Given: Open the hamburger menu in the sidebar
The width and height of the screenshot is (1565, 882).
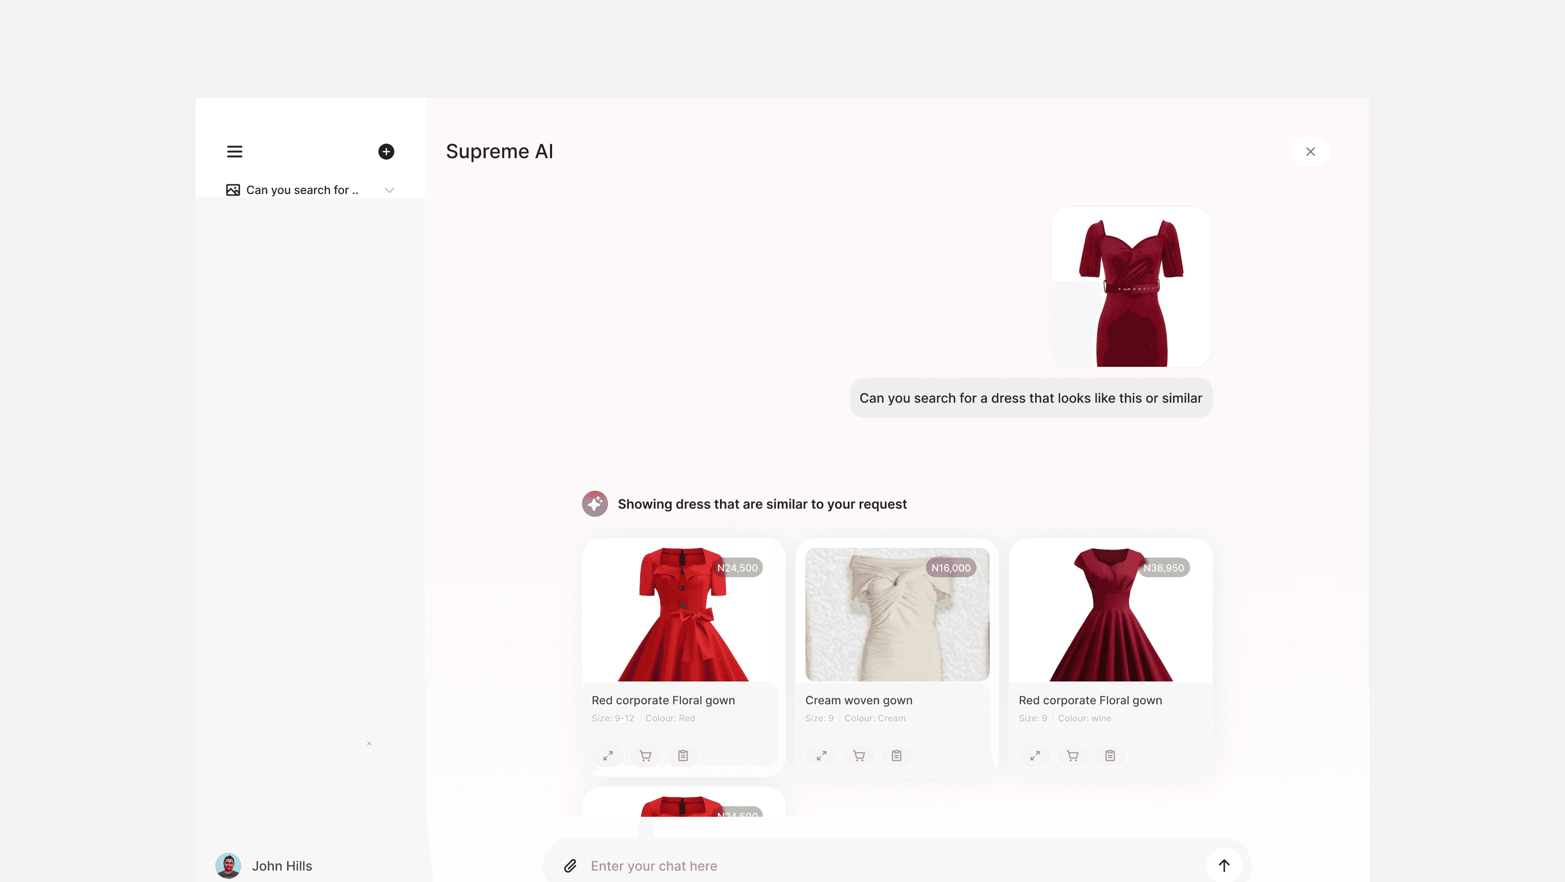Looking at the screenshot, I should (235, 151).
